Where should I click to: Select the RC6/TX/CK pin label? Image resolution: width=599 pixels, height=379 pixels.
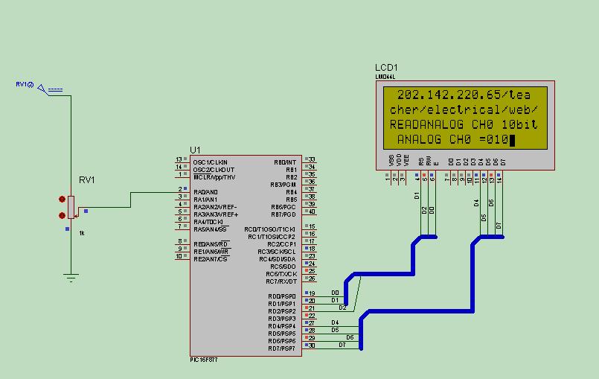click(x=281, y=274)
